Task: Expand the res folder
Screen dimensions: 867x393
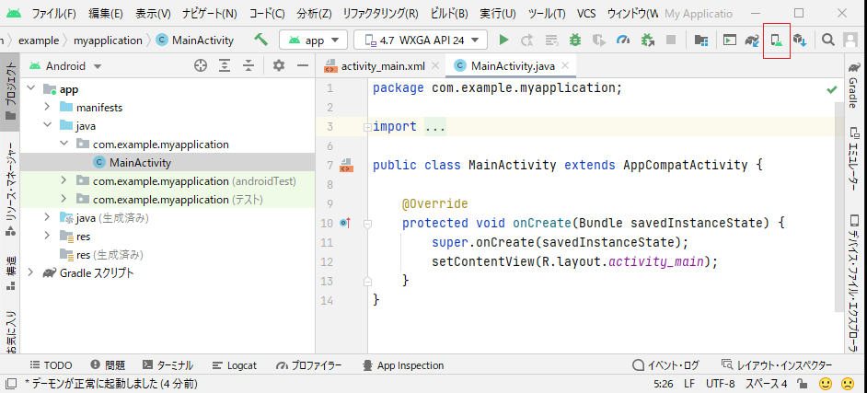Action: point(47,236)
